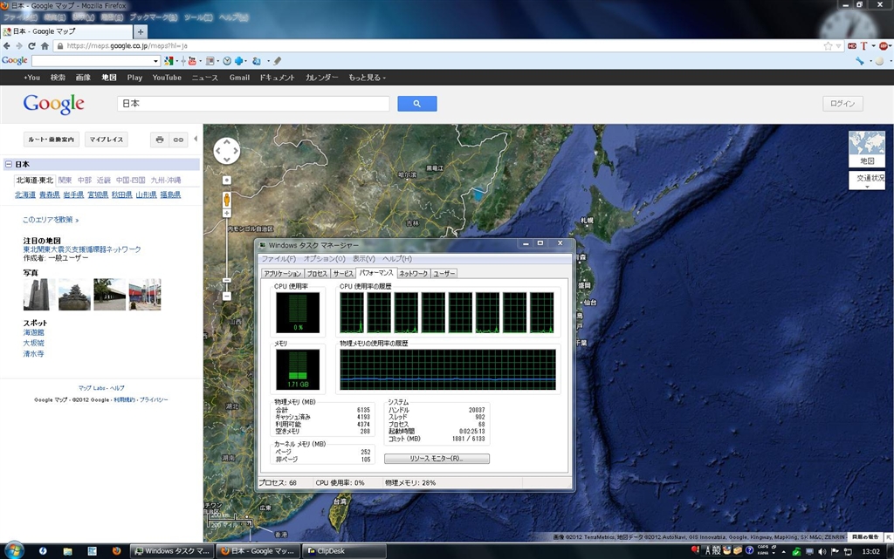Screen dimensions: 894x559
Task: Click the blue Google Maps search button
Action: click(x=416, y=104)
